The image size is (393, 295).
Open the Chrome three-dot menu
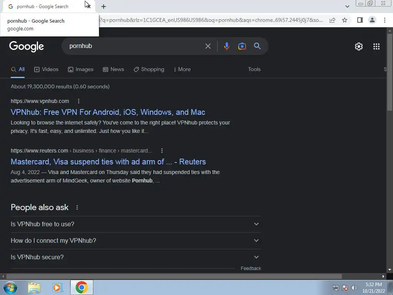click(x=385, y=20)
